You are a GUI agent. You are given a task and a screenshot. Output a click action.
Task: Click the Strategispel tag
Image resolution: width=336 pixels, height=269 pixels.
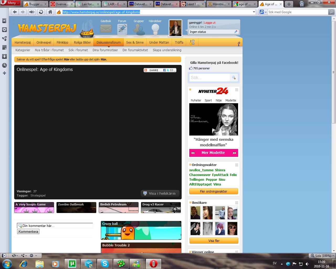pyautogui.click(x=38, y=195)
